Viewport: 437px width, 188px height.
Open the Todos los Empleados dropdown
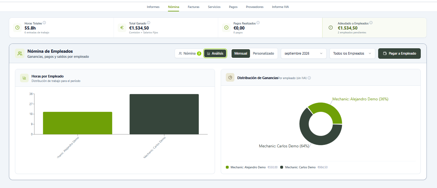coord(352,53)
